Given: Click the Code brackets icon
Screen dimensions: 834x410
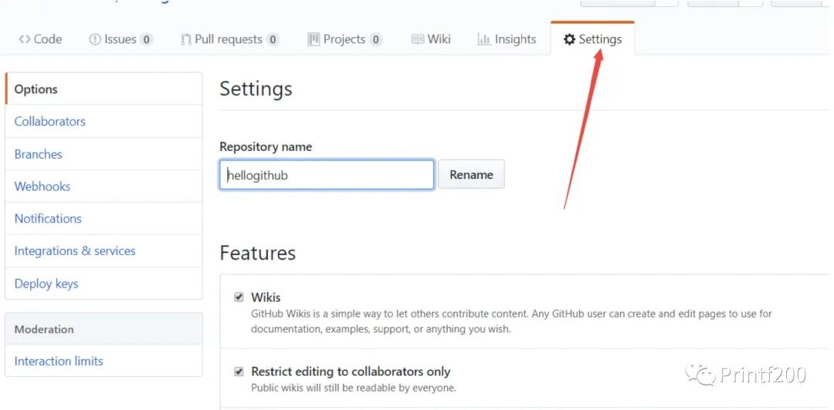Looking at the screenshot, I should pyautogui.click(x=25, y=39).
